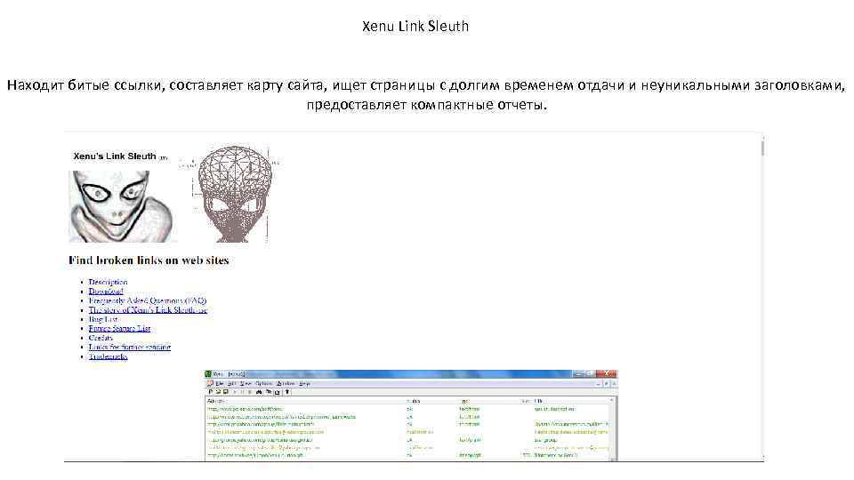
Task: Open Window menu in Xenu window
Action: pos(286,384)
